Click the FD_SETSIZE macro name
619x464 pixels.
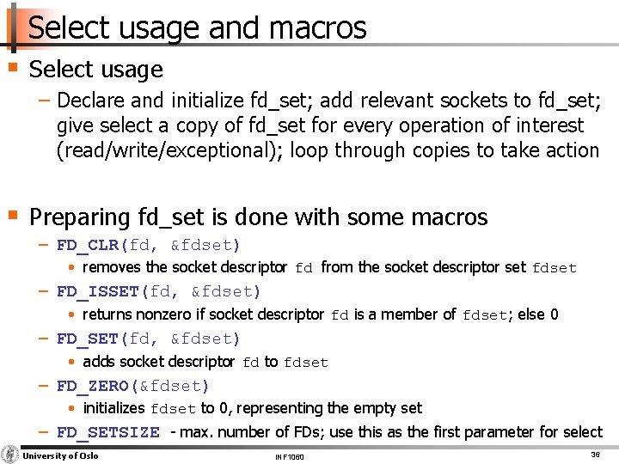click(108, 433)
